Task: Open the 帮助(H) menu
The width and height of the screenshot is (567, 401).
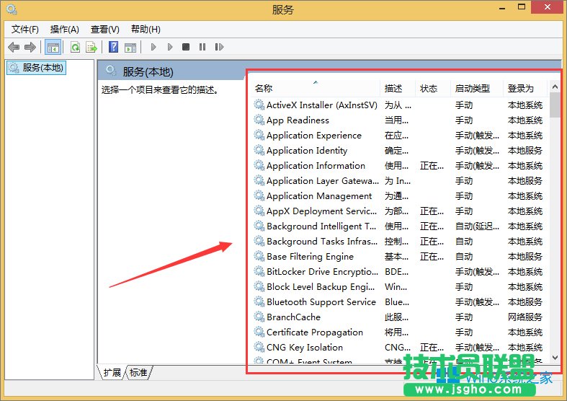Action: (146, 30)
